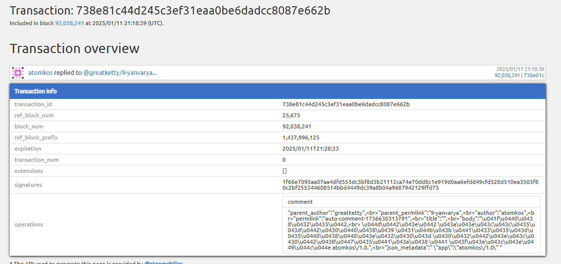Click the ref_block_prefix value 1,437,996,125
The height and width of the screenshot is (264, 561).
pos(301,138)
